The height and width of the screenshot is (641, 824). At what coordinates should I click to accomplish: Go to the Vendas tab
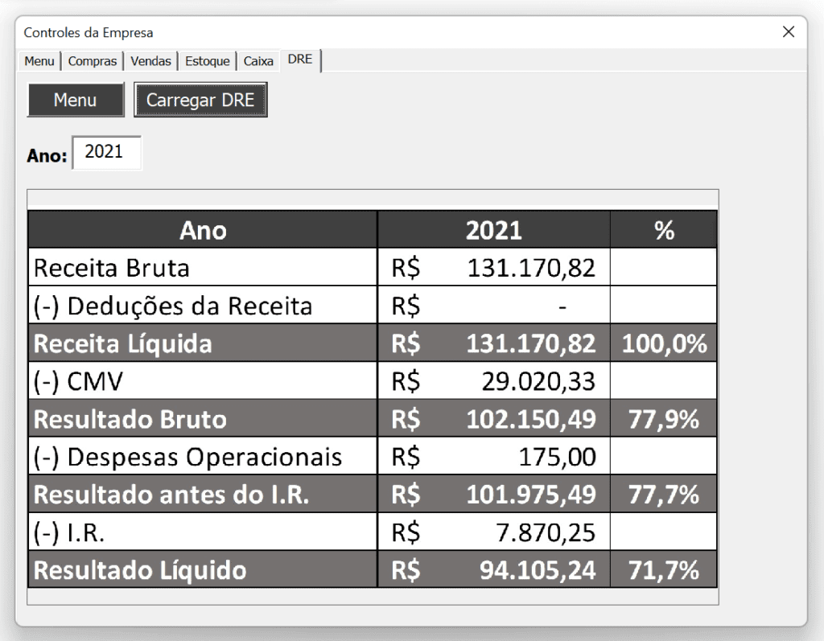coord(150,61)
